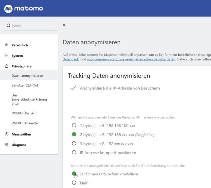Select Ja for anonymized IP processing

pos(74,174)
